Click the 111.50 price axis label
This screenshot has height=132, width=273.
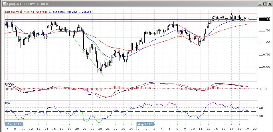265,30
